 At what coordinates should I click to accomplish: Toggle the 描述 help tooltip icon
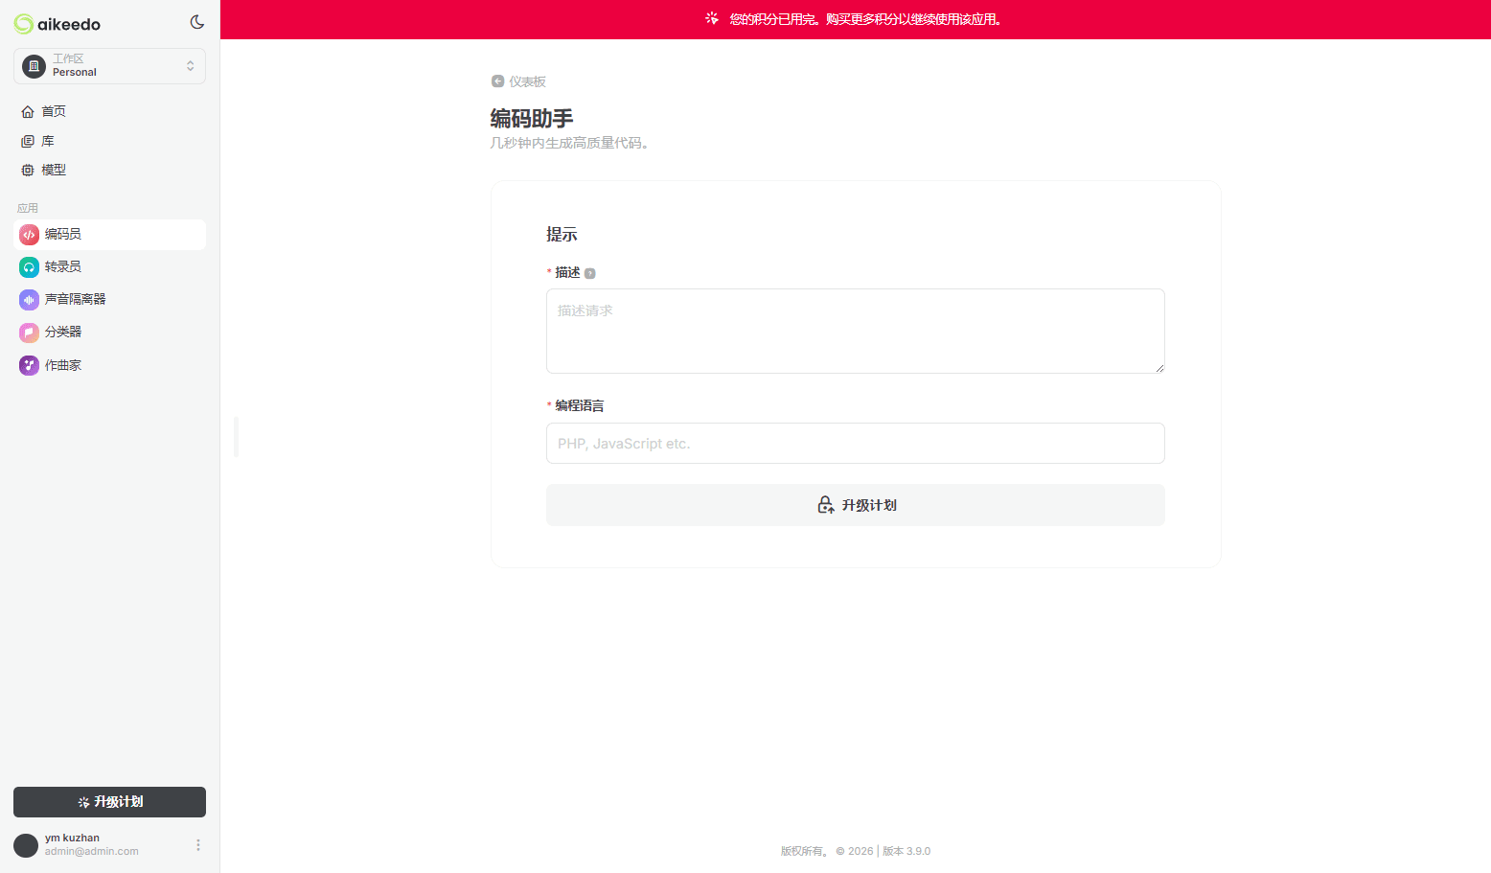pos(590,272)
